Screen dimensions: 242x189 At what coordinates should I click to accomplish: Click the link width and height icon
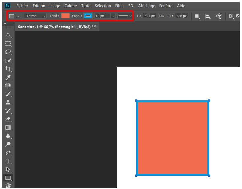point(162,16)
